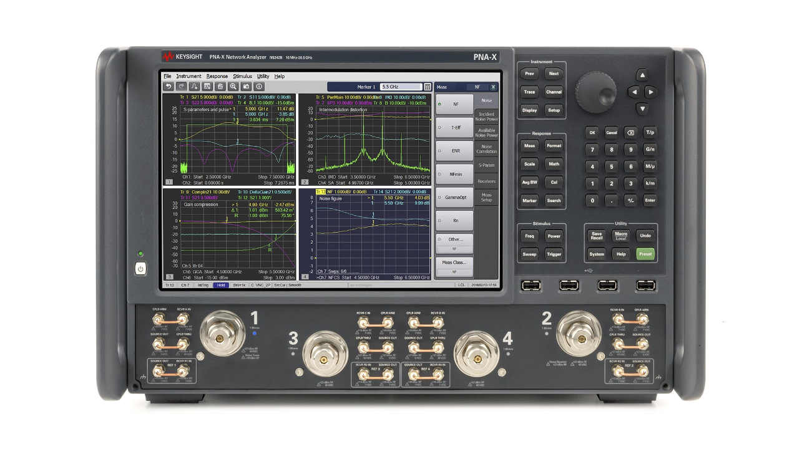Image resolution: width=802 pixels, height=469 pixels.
Task: Click the Ch 7 item in the status bar
Action: tap(185, 285)
